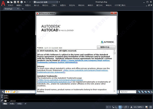The height and width of the screenshot is (109, 153).
Task: Switch to the 模型 model tab
Action: (x=5, y=104)
